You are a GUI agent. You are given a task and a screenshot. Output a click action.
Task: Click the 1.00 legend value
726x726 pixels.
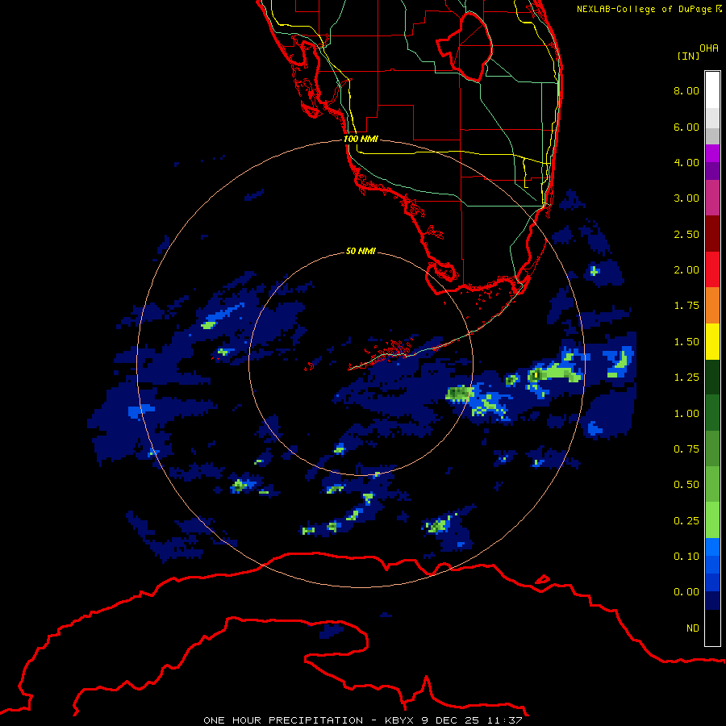(x=686, y=414)
